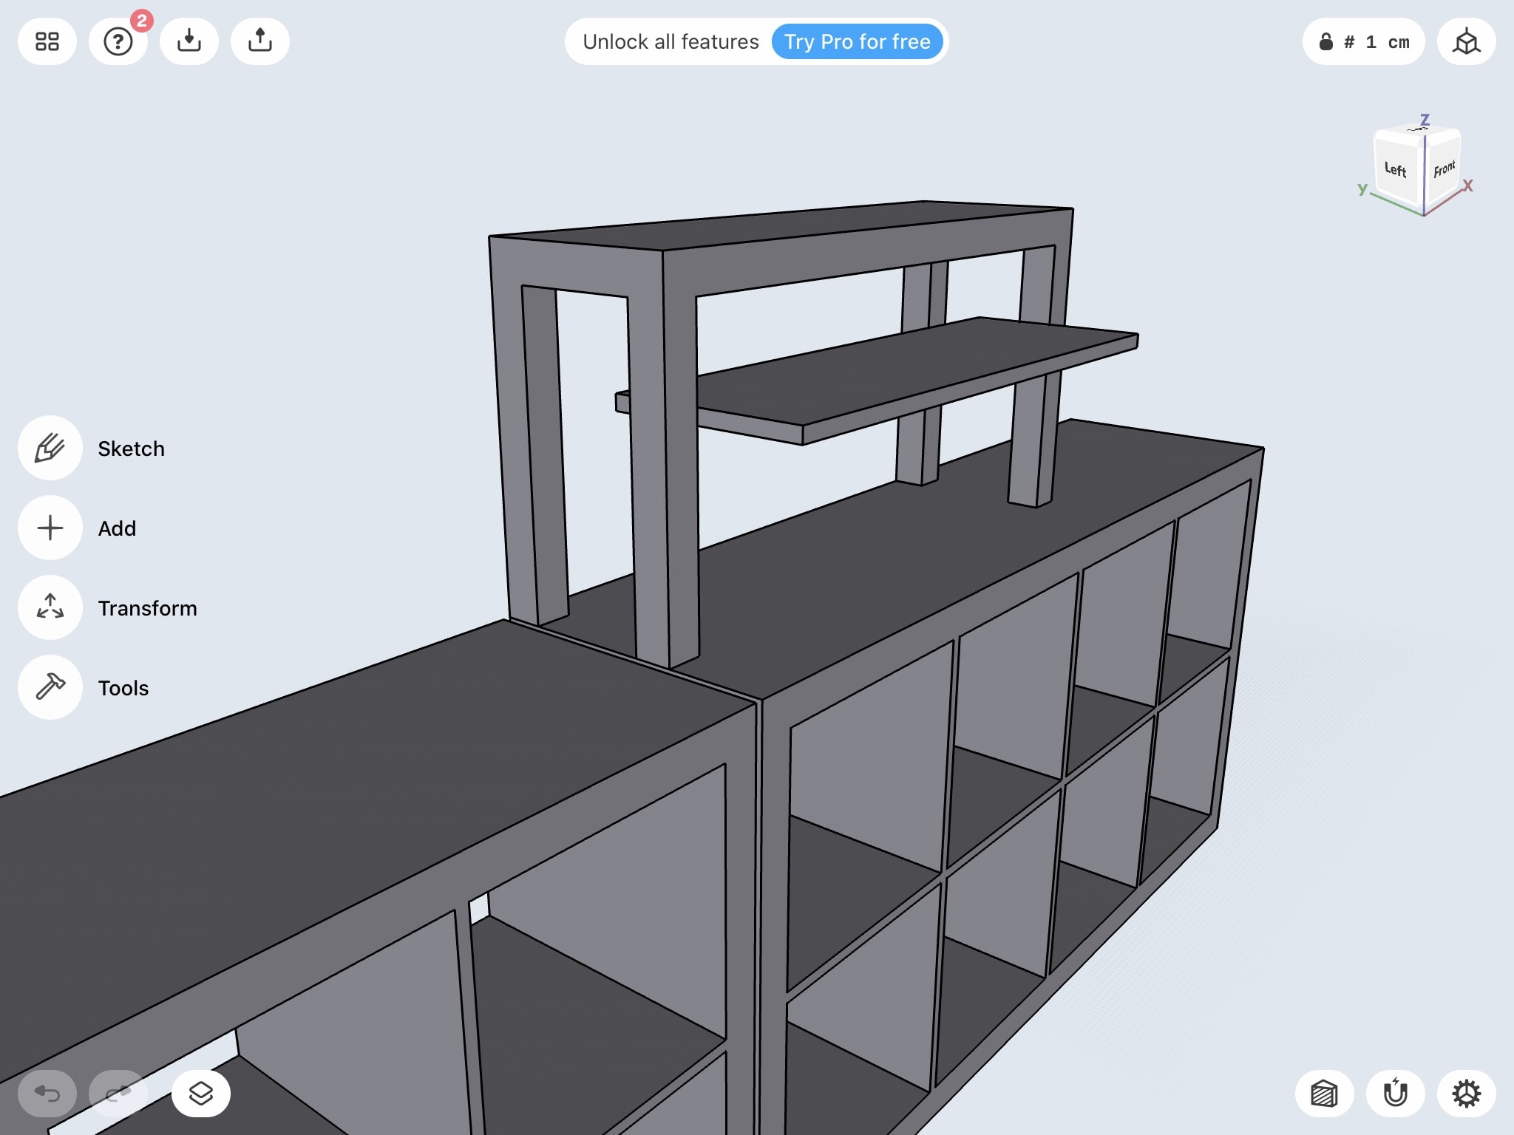Toggle the magnet snapping option
Screen dimensions: 1514x1135
coord(1396,1093)
